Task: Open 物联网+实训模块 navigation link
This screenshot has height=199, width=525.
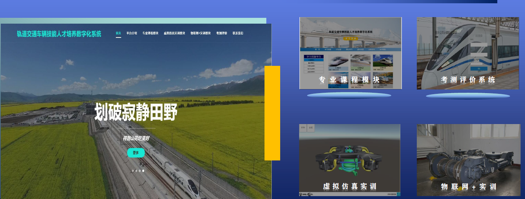Action: tap(200, 33)
